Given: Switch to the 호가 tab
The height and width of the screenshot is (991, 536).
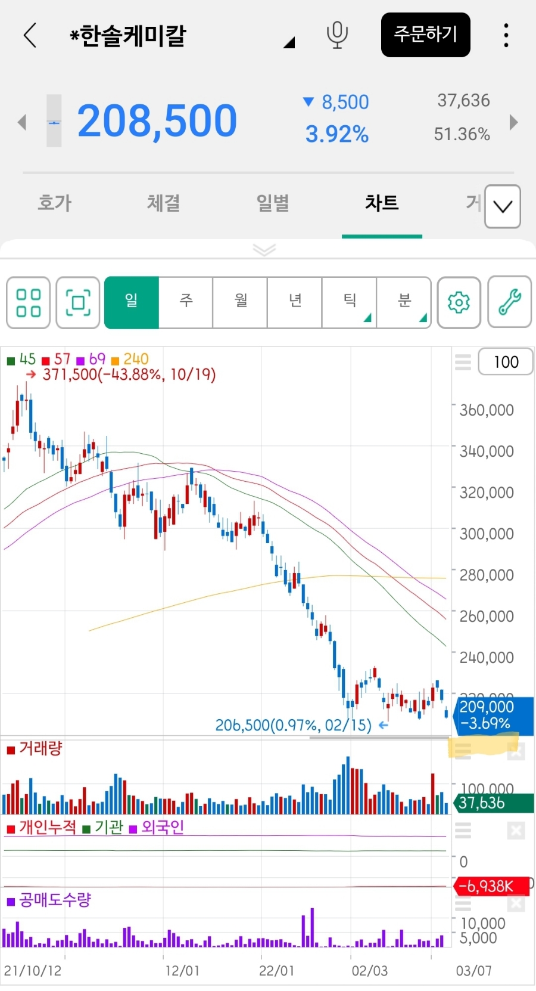Looking at the screenshot, I should pyautogui.click(x=55, y=203).
